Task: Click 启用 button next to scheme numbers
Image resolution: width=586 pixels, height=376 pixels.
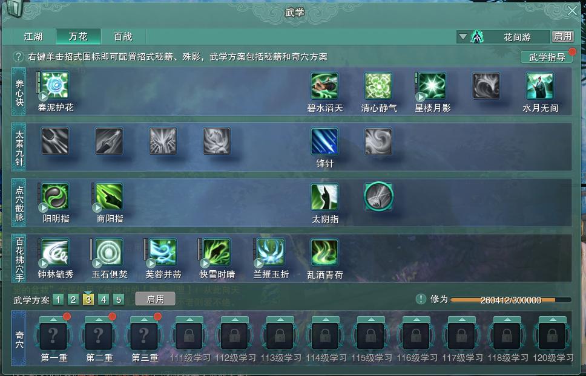Action: (155, 299)
